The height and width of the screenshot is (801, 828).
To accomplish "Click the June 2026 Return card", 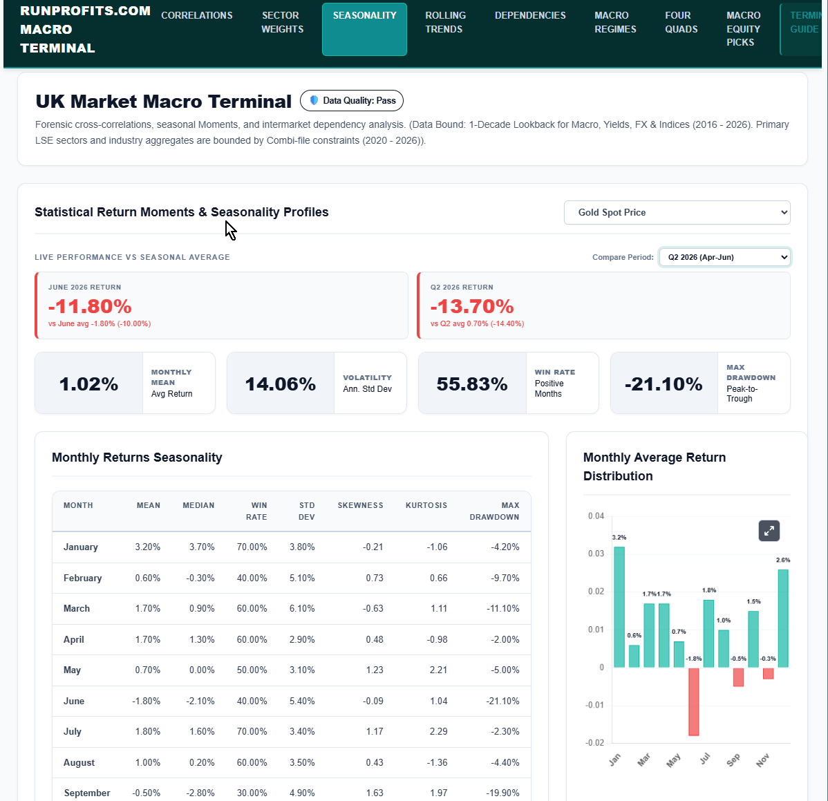I will click(x=221, y=305).
